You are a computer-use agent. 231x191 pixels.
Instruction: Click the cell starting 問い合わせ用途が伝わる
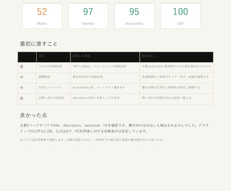tap(176, 99)
